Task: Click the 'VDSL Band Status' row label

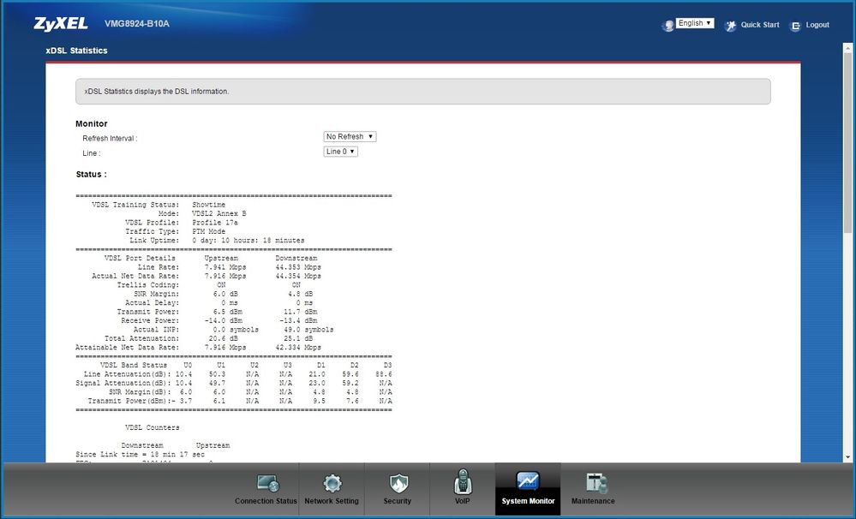Action: click(x=134, y=365)
